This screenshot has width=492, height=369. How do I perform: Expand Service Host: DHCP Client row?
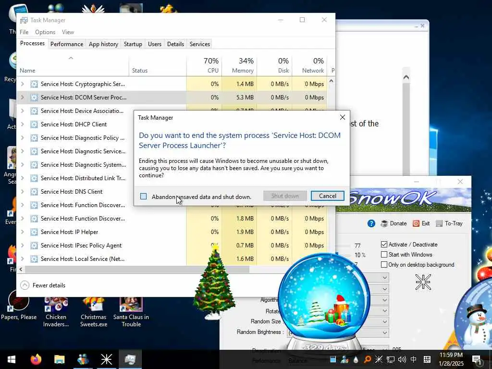pos(22,124)
